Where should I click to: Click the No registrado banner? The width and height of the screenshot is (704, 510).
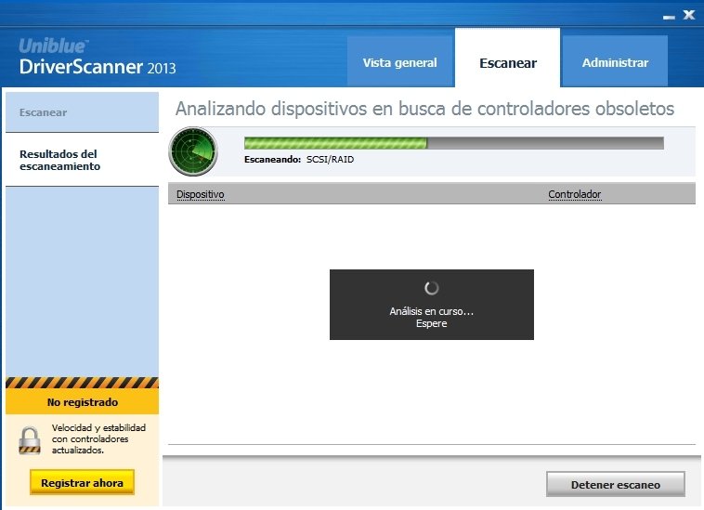(82, 402)
